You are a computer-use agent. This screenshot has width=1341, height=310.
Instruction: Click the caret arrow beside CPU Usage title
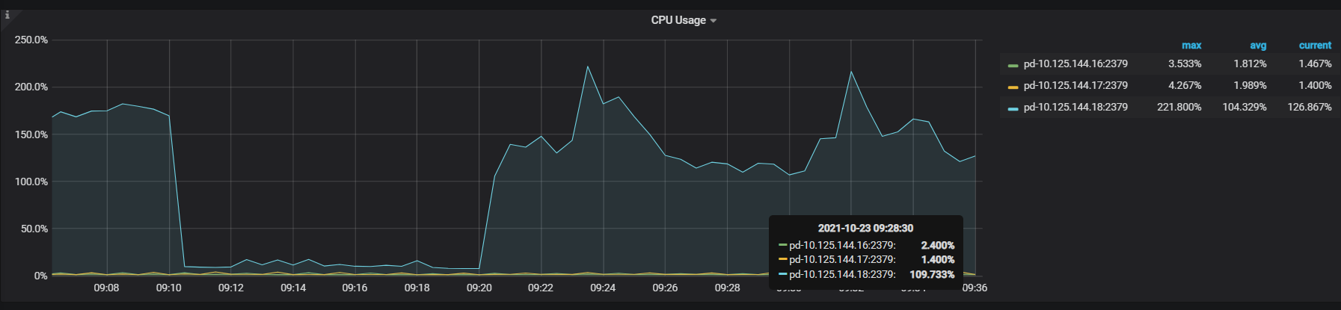(x=714, y=21)
